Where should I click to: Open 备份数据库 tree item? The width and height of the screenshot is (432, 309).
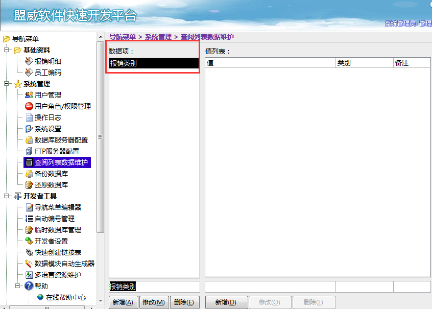(51, 174)
